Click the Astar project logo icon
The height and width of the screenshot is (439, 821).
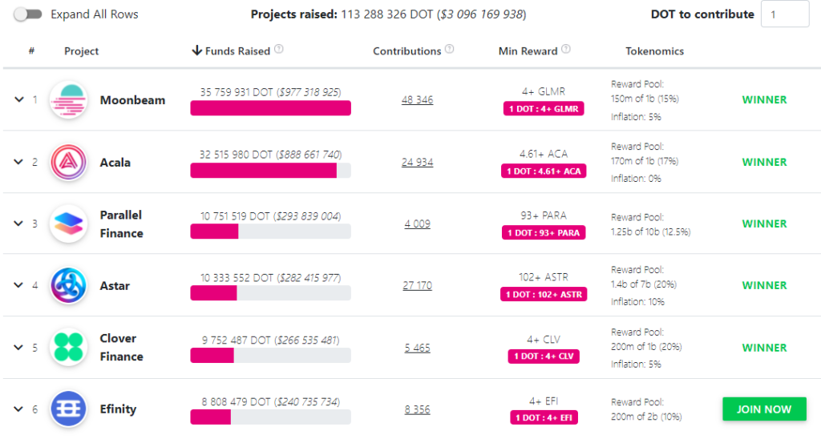pos(68,285)
